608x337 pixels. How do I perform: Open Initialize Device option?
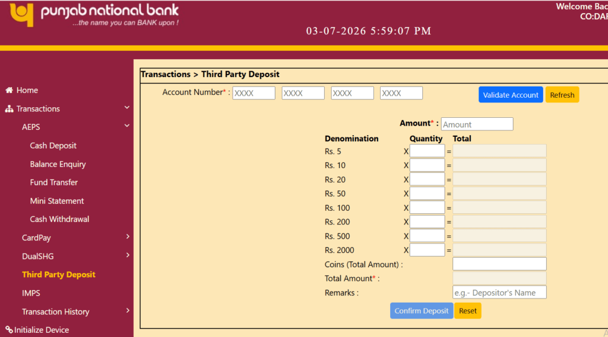(x=42, y=330)
